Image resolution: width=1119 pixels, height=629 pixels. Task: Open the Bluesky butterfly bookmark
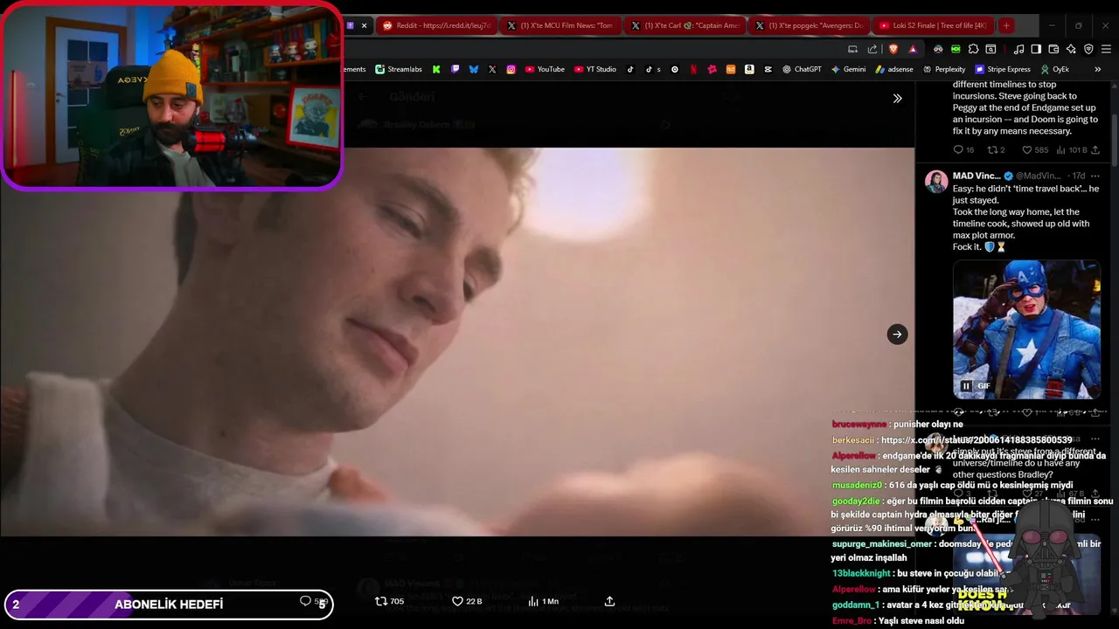coord(474,69)
